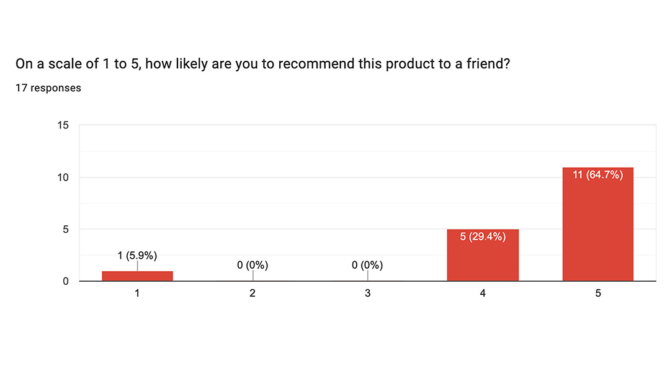Select the "11 (64.7%)" data label
The height and width of the screenshot is (391, 670).
(x=597, y=175)
